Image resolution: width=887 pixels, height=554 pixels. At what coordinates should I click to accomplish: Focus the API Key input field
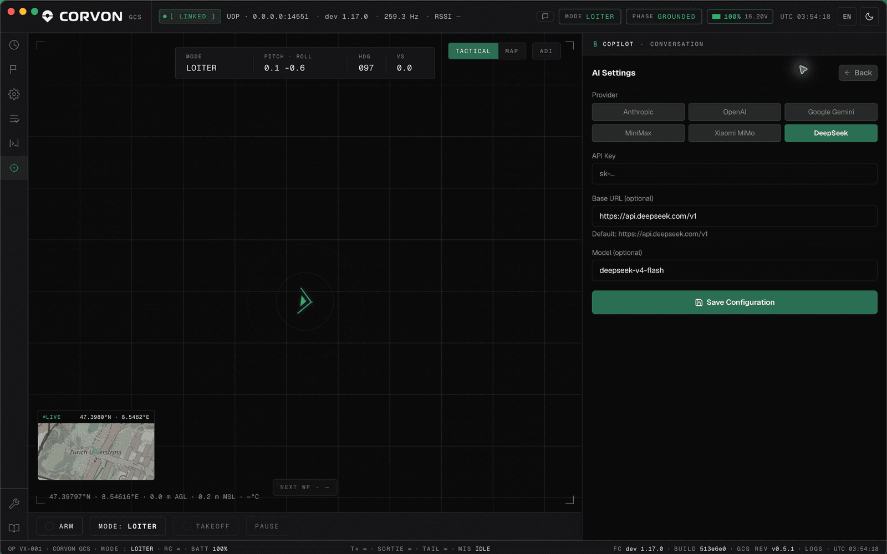coord(735,173)
